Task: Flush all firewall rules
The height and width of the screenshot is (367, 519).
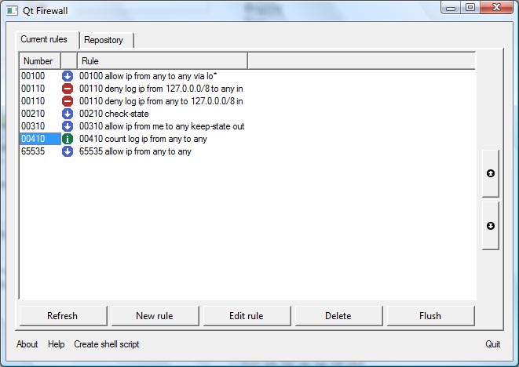Action: 430,316
